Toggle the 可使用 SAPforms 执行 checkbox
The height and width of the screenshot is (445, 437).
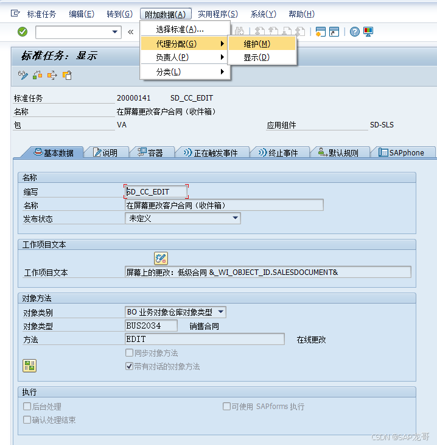[226, 406]
